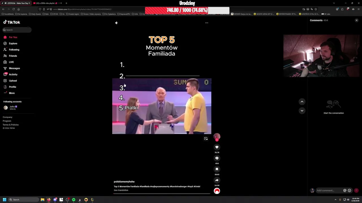
Task: Mute the TikTok video sound
Action: [117, 23]
